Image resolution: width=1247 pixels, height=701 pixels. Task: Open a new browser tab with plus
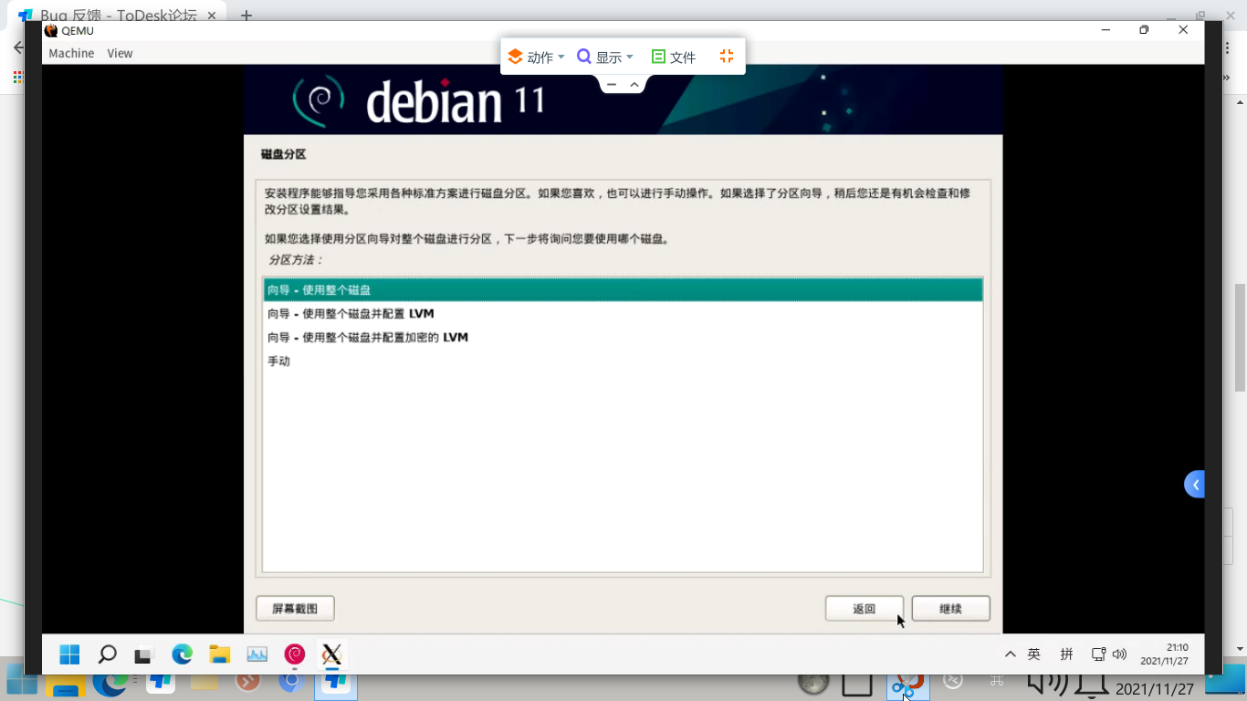pyautogui.click(x=246, y=16)
